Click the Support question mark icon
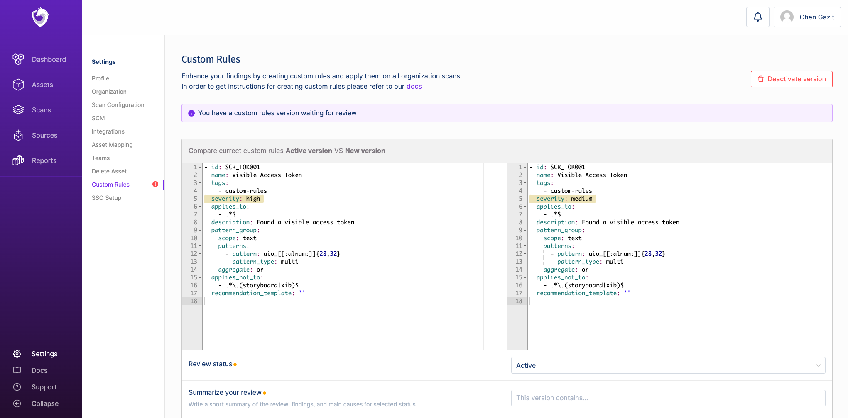 tap(17, 387)
